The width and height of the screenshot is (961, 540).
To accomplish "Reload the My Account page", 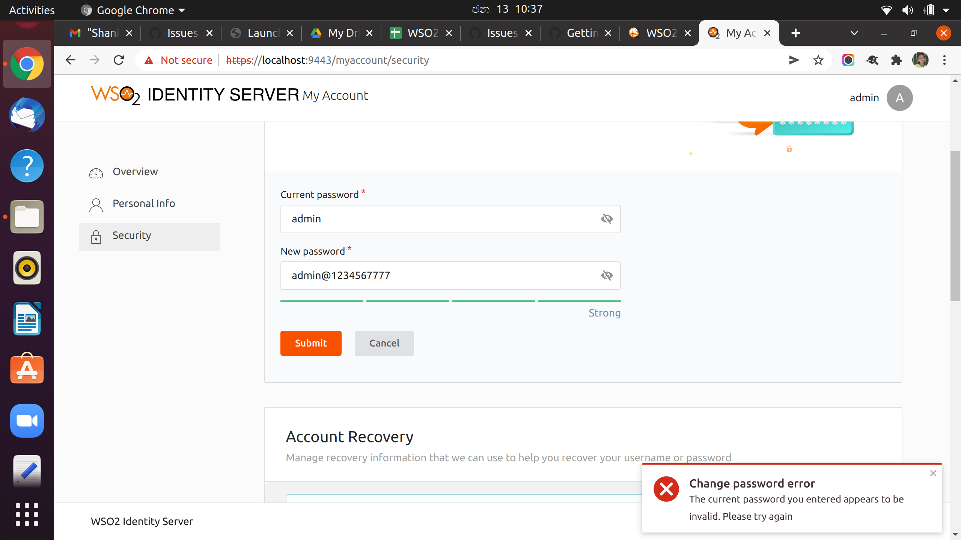I will 119,60.
